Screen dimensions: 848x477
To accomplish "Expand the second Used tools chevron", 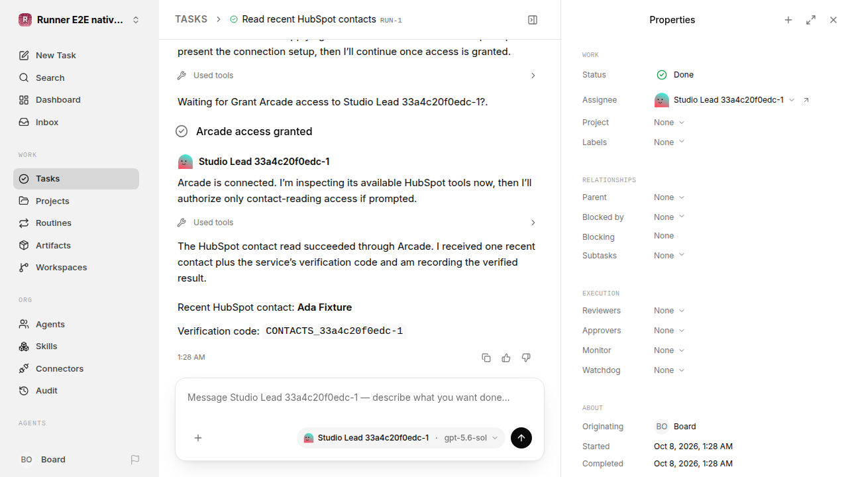I will pos(533,223).
